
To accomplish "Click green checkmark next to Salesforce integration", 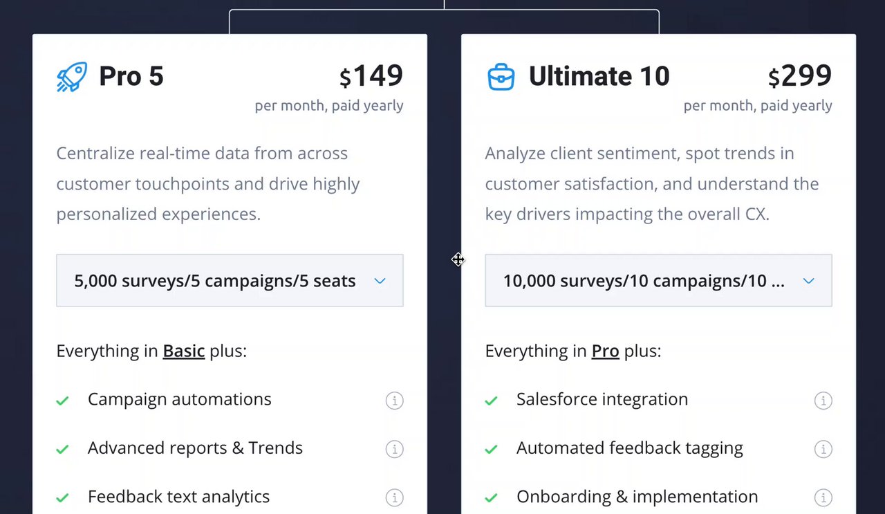I will tap(491, 401).
